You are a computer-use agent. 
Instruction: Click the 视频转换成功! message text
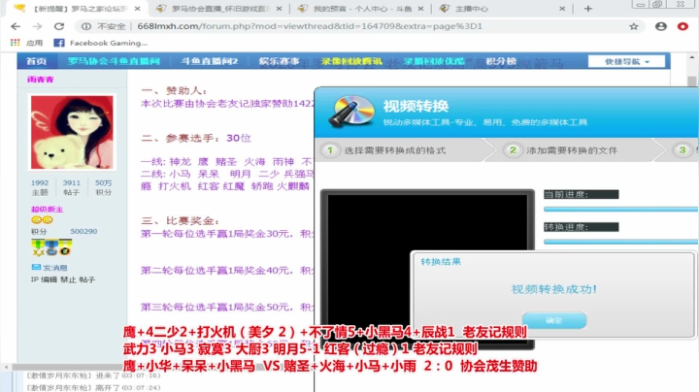553,289
